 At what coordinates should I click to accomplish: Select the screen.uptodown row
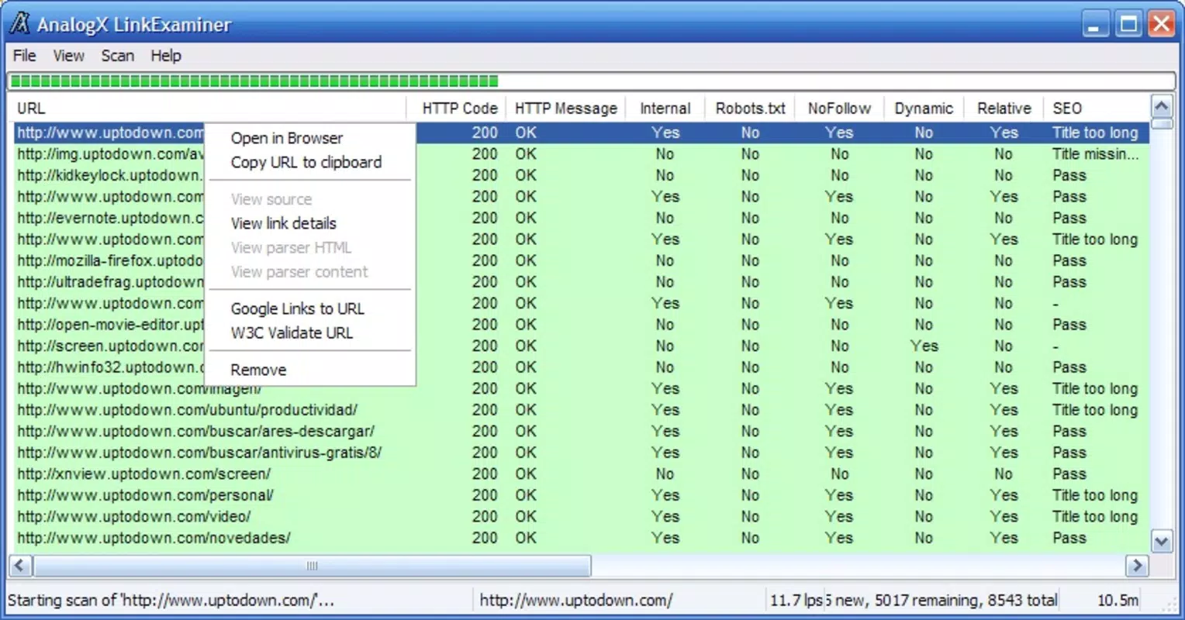click(x=582, y=346)
